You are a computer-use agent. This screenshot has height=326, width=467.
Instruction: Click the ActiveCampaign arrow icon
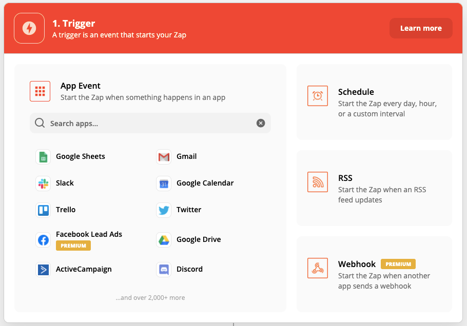pyautogui.click(x=43, y=270)
